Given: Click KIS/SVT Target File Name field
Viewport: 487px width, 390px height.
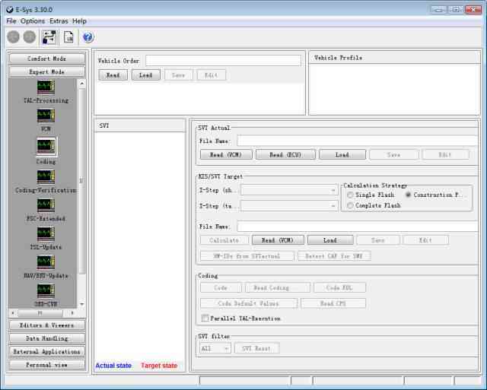Looking at the screenshot, I should tap(357, 227).
